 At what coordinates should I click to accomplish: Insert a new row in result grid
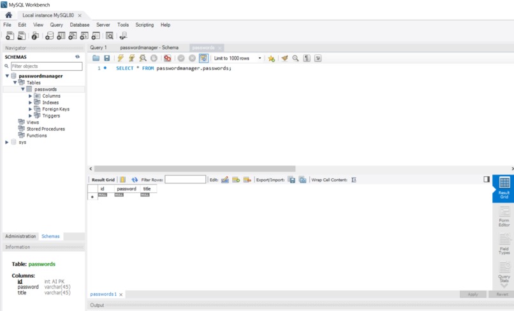point(236,179)
